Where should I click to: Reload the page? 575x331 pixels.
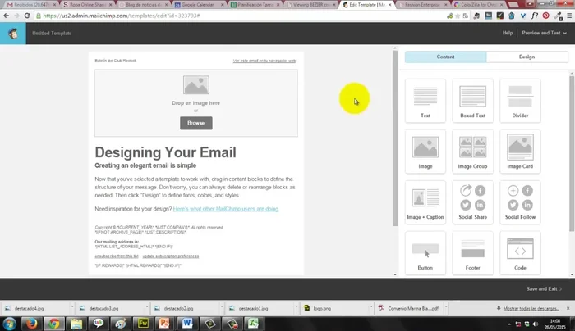[27, 16]
